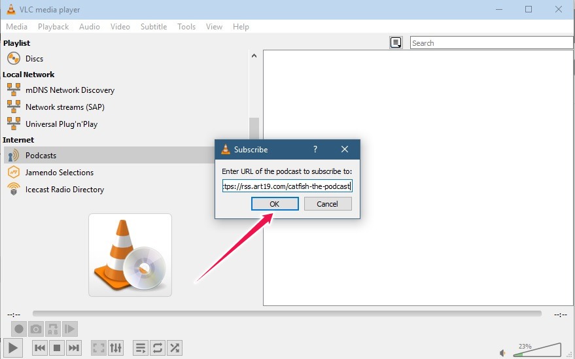Open the Media menu

16,27
